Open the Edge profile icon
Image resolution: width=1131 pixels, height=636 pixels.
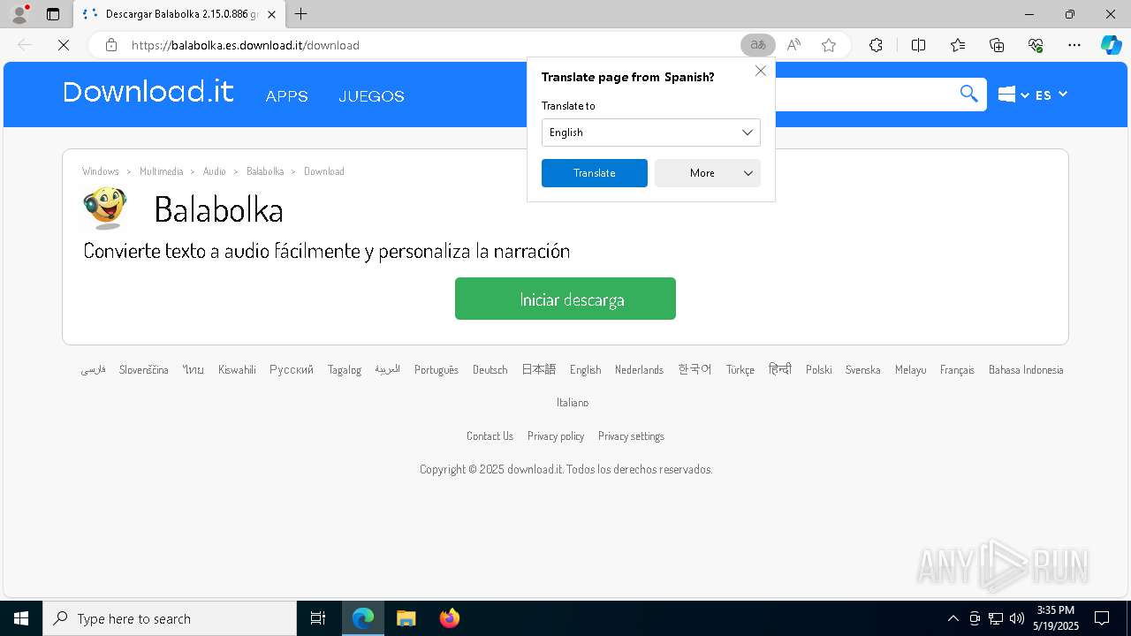[19, 14]
